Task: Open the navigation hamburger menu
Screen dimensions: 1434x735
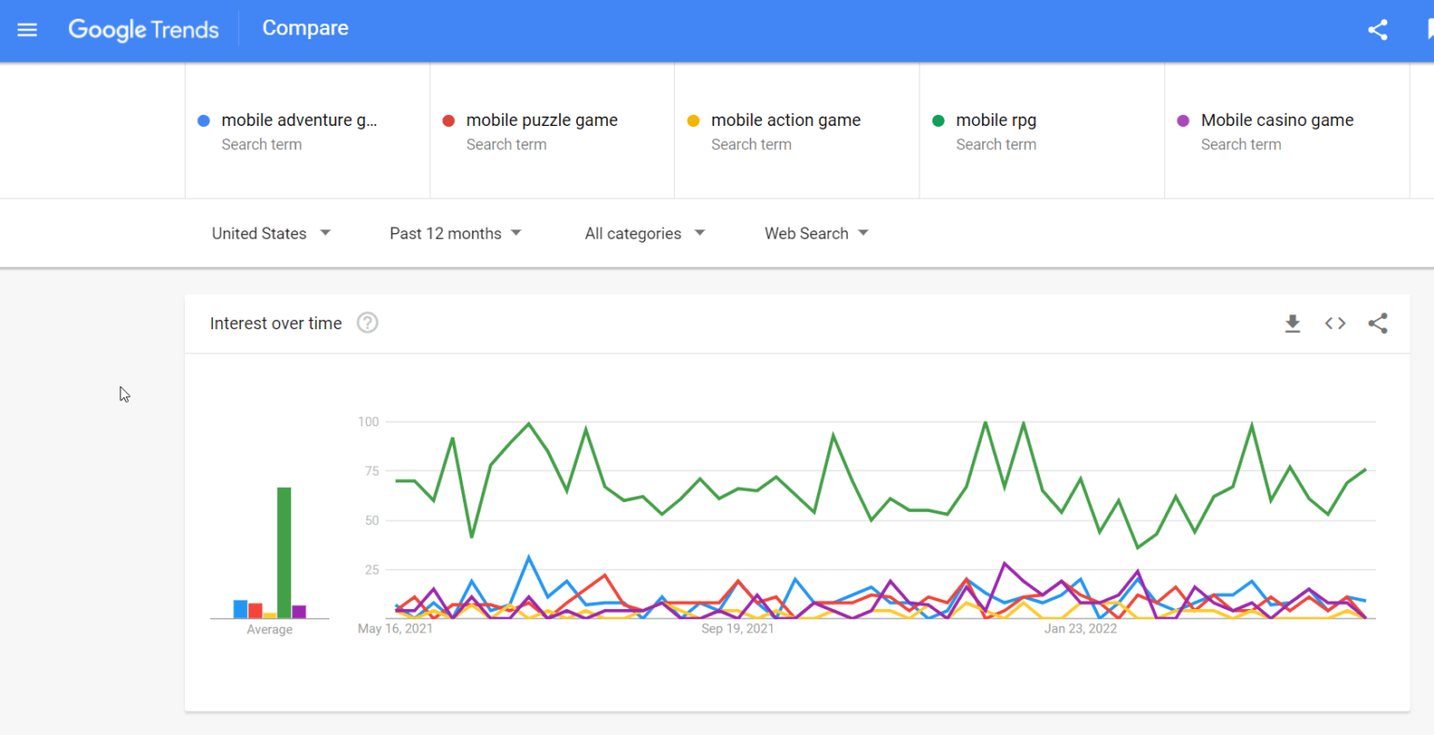Action: pos(27,30)
